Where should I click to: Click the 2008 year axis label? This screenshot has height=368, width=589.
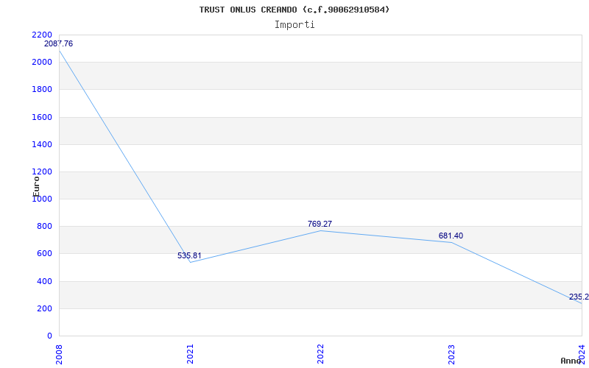point(60,354)
